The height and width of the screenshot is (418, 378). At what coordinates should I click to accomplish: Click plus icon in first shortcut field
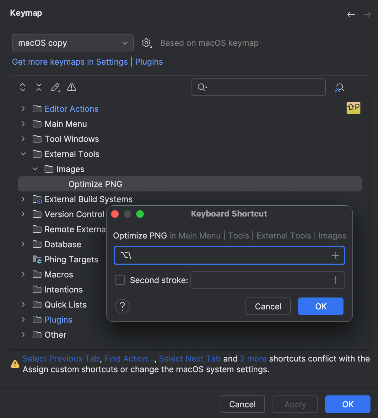pos(335,255)
